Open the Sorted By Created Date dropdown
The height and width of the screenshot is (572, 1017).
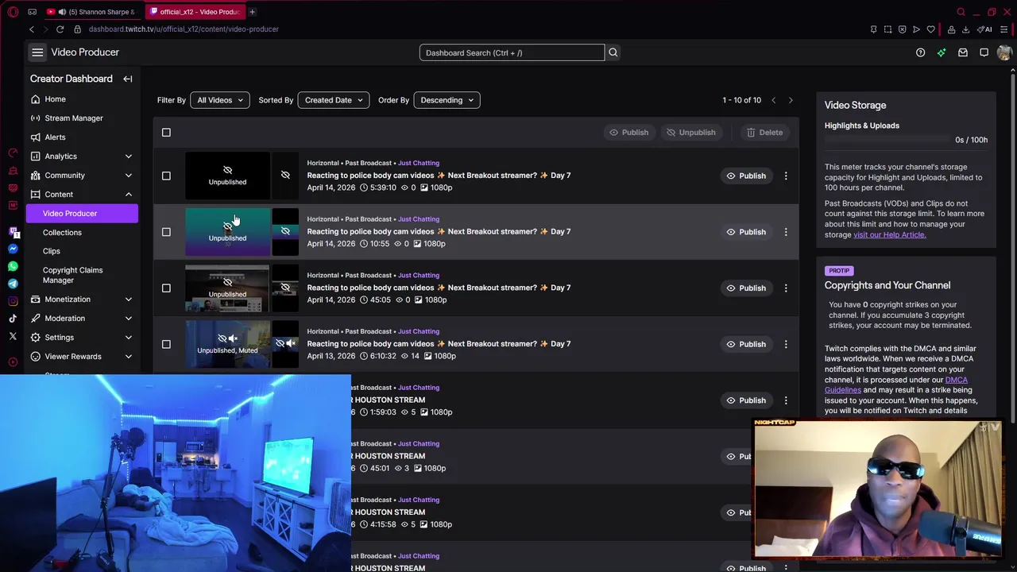coord(333,100)
